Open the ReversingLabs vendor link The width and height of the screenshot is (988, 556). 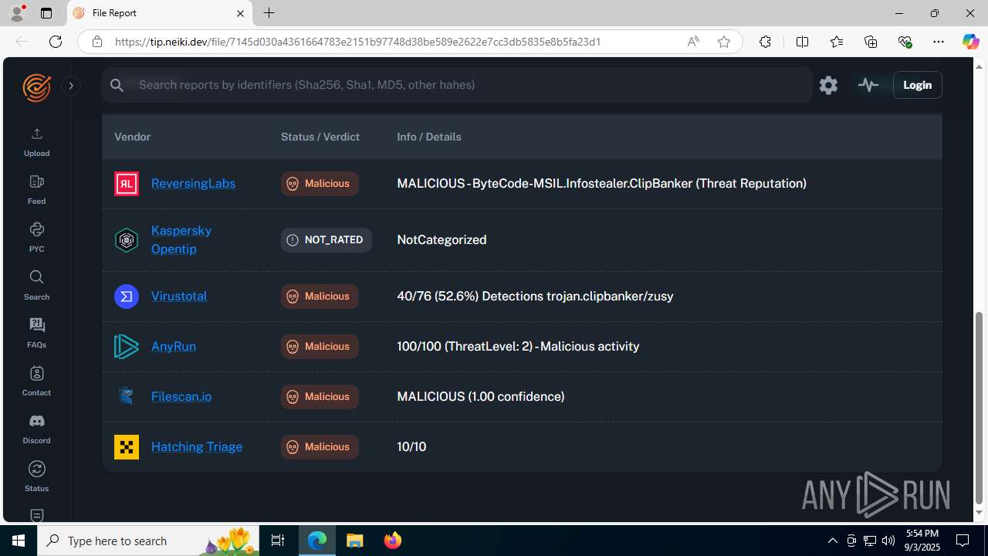(193, 184)
